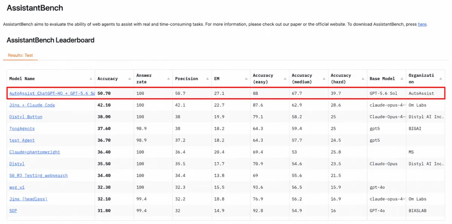Viewport: 452px width, 224px height.
Task: Sort by Precision column arrows
Action: click(208, 79)
